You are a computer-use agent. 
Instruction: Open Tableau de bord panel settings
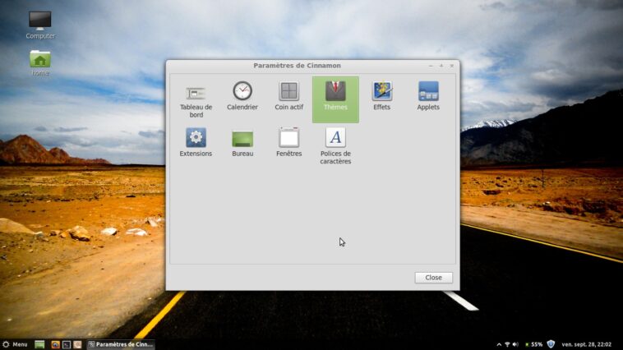tap(196, 100)
